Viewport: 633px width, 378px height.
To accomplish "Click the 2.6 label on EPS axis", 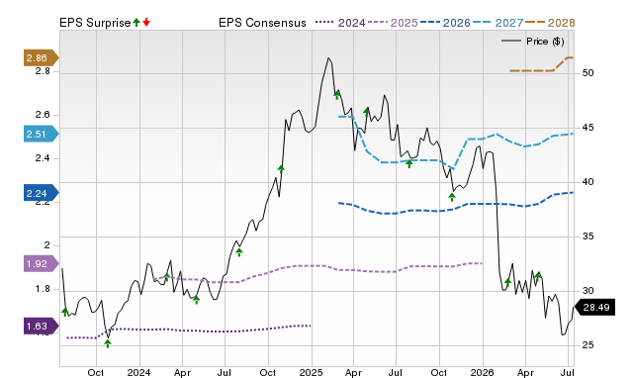I will pos(43,115).
